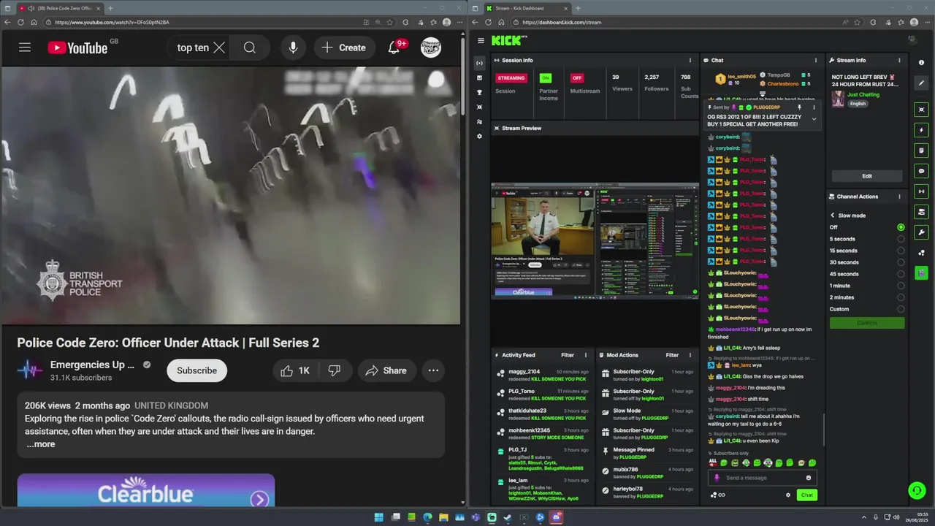Open Session Info panel options menu
This screenshot has width=935, height=526.
tap(690, 60)
